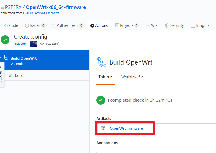Click the Issues count badge showing 0
Screen dimensions: 216x153
click(x=43, y=26)
